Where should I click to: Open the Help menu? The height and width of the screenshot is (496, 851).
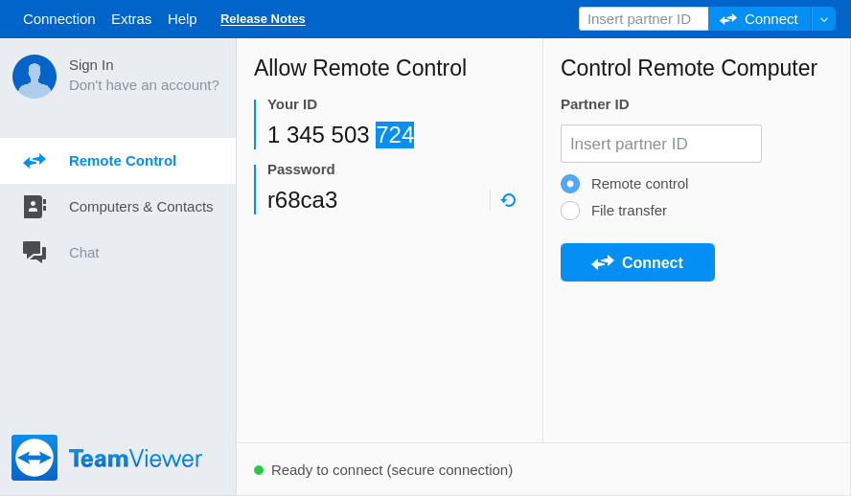click(x=182, y=19)
